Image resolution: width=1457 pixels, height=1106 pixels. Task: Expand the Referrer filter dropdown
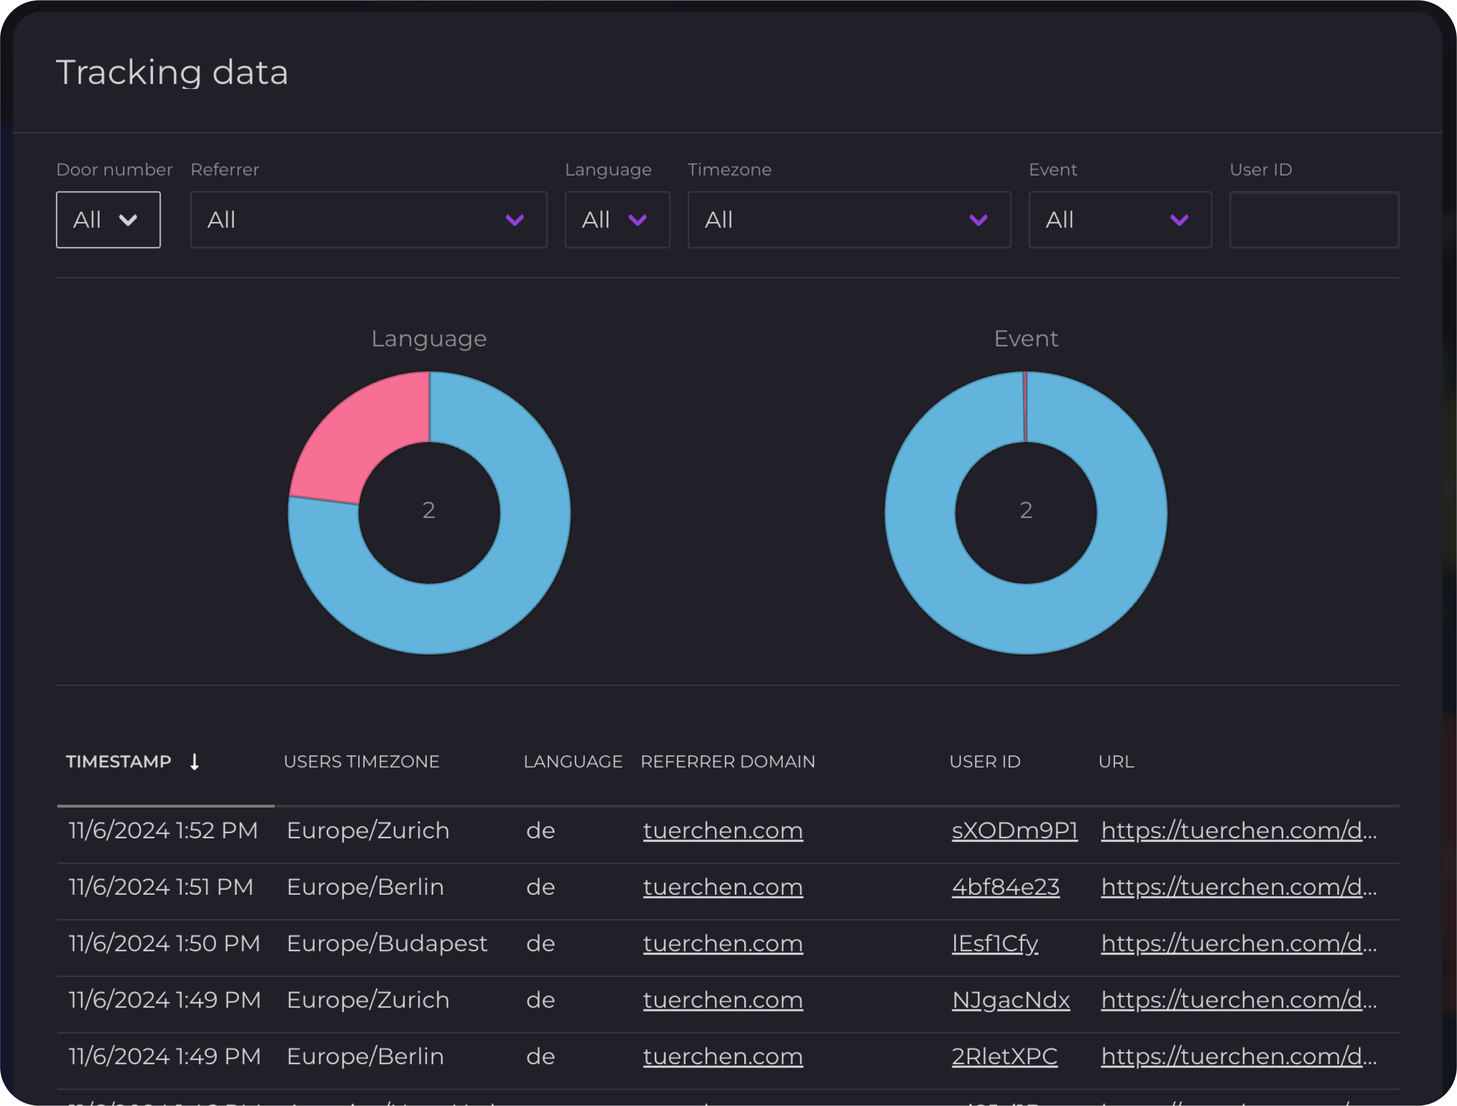(368, 219)
